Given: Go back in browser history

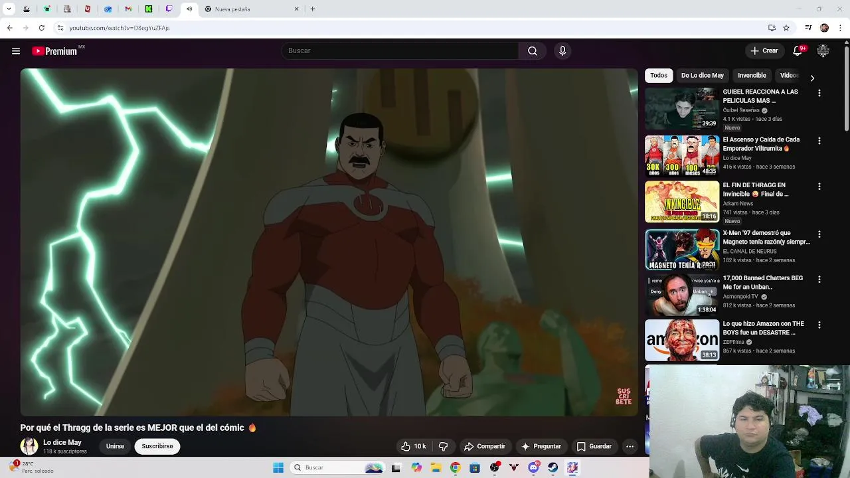Looking at the screenshot, I should [9, 28].
